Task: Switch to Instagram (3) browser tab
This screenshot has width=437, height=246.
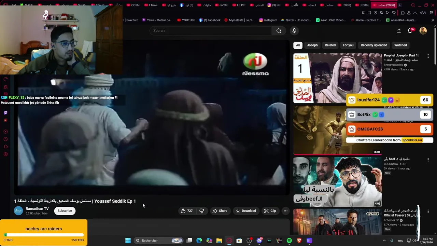Action: (274, 5)
